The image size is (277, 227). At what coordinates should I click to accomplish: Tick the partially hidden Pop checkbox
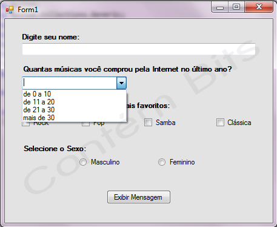(85, 124)
